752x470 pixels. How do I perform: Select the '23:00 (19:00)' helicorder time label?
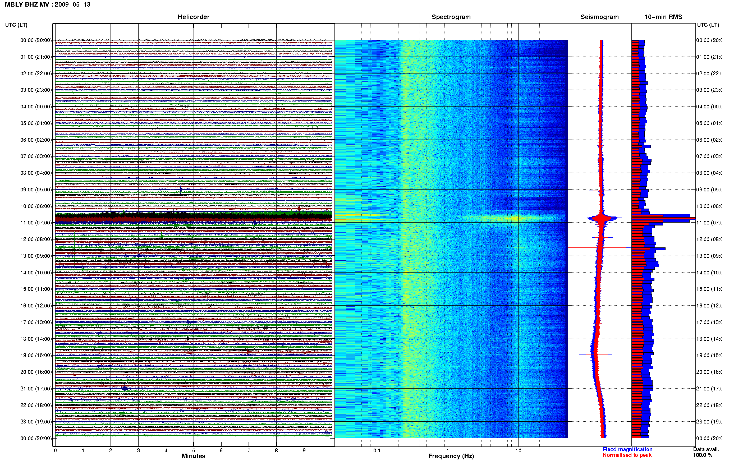pyautogui.click(x=36, y=422)
